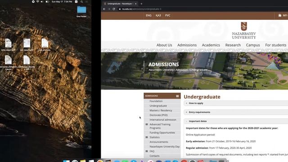Reload the Nazarbayev University page

[114, 9]
